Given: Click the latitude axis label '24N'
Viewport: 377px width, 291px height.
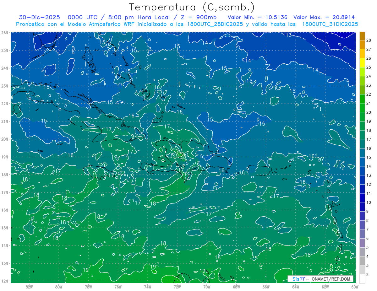Looking at the screenshot, I should coord(4,68).
